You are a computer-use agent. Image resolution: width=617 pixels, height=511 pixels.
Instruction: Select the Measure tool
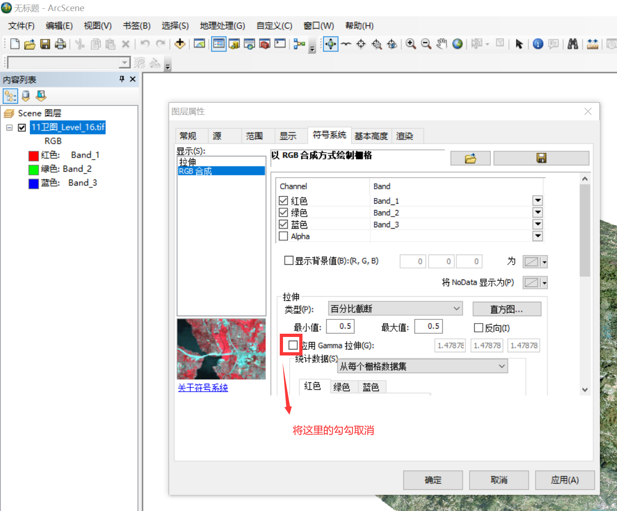point(592,44)
